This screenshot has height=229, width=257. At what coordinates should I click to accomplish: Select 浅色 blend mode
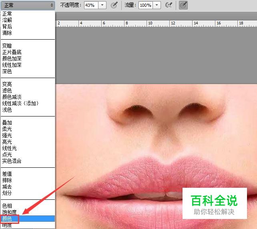28,110
